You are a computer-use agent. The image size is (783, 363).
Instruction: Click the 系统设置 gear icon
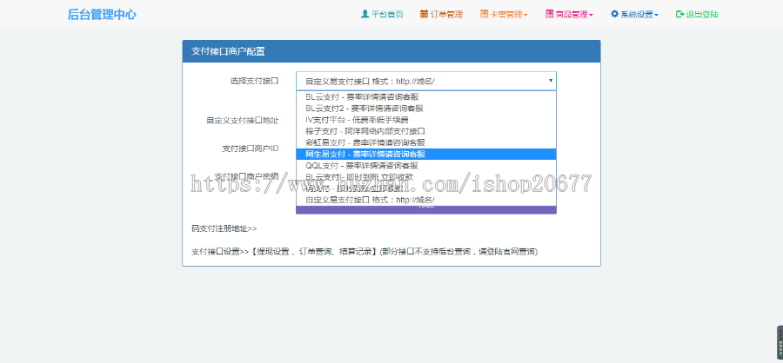coord(614,14)
